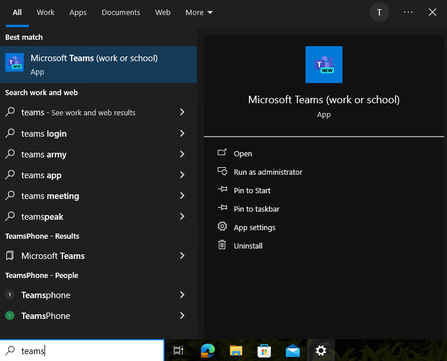
Task: Expand the teamspeak suggestion arrow
Action: tap(182, 216)
